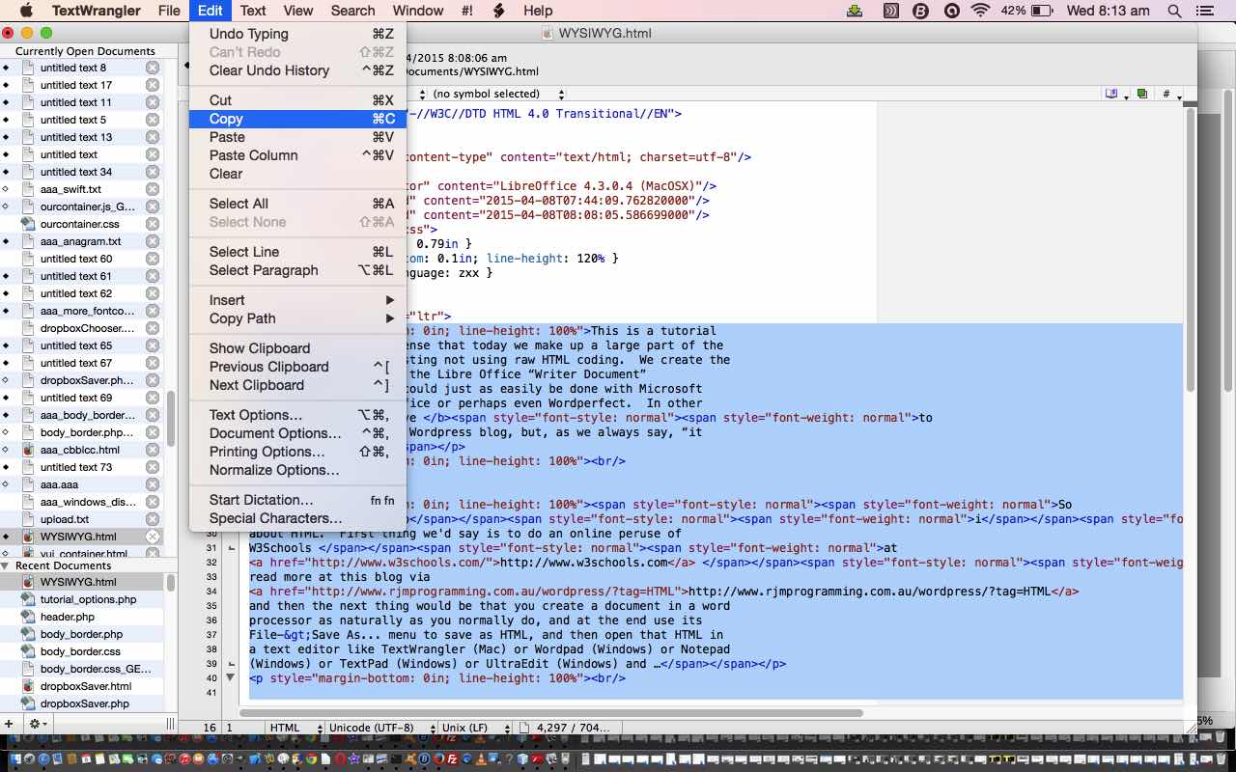Screen dimensions: 1236x772
Task: Click the Wi-Fi status icon
Action: tap(981, 11)
